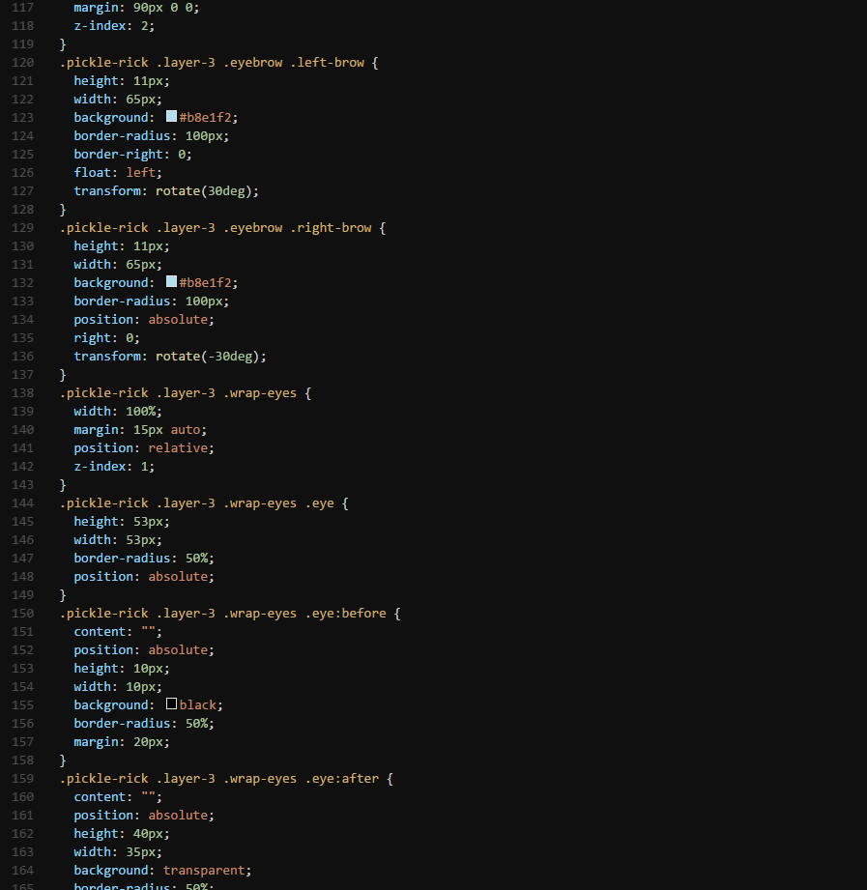Click the '.wrap-eyes {' selector on line 138

tap(267, 392)
